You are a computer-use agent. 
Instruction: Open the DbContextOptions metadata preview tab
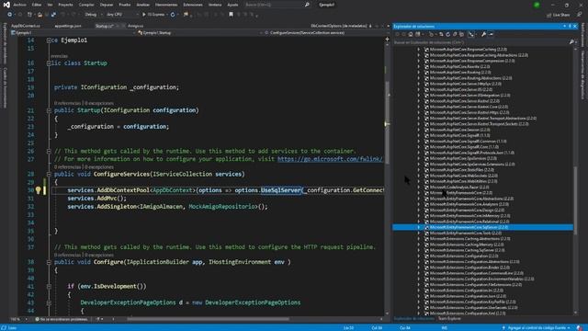338,26
